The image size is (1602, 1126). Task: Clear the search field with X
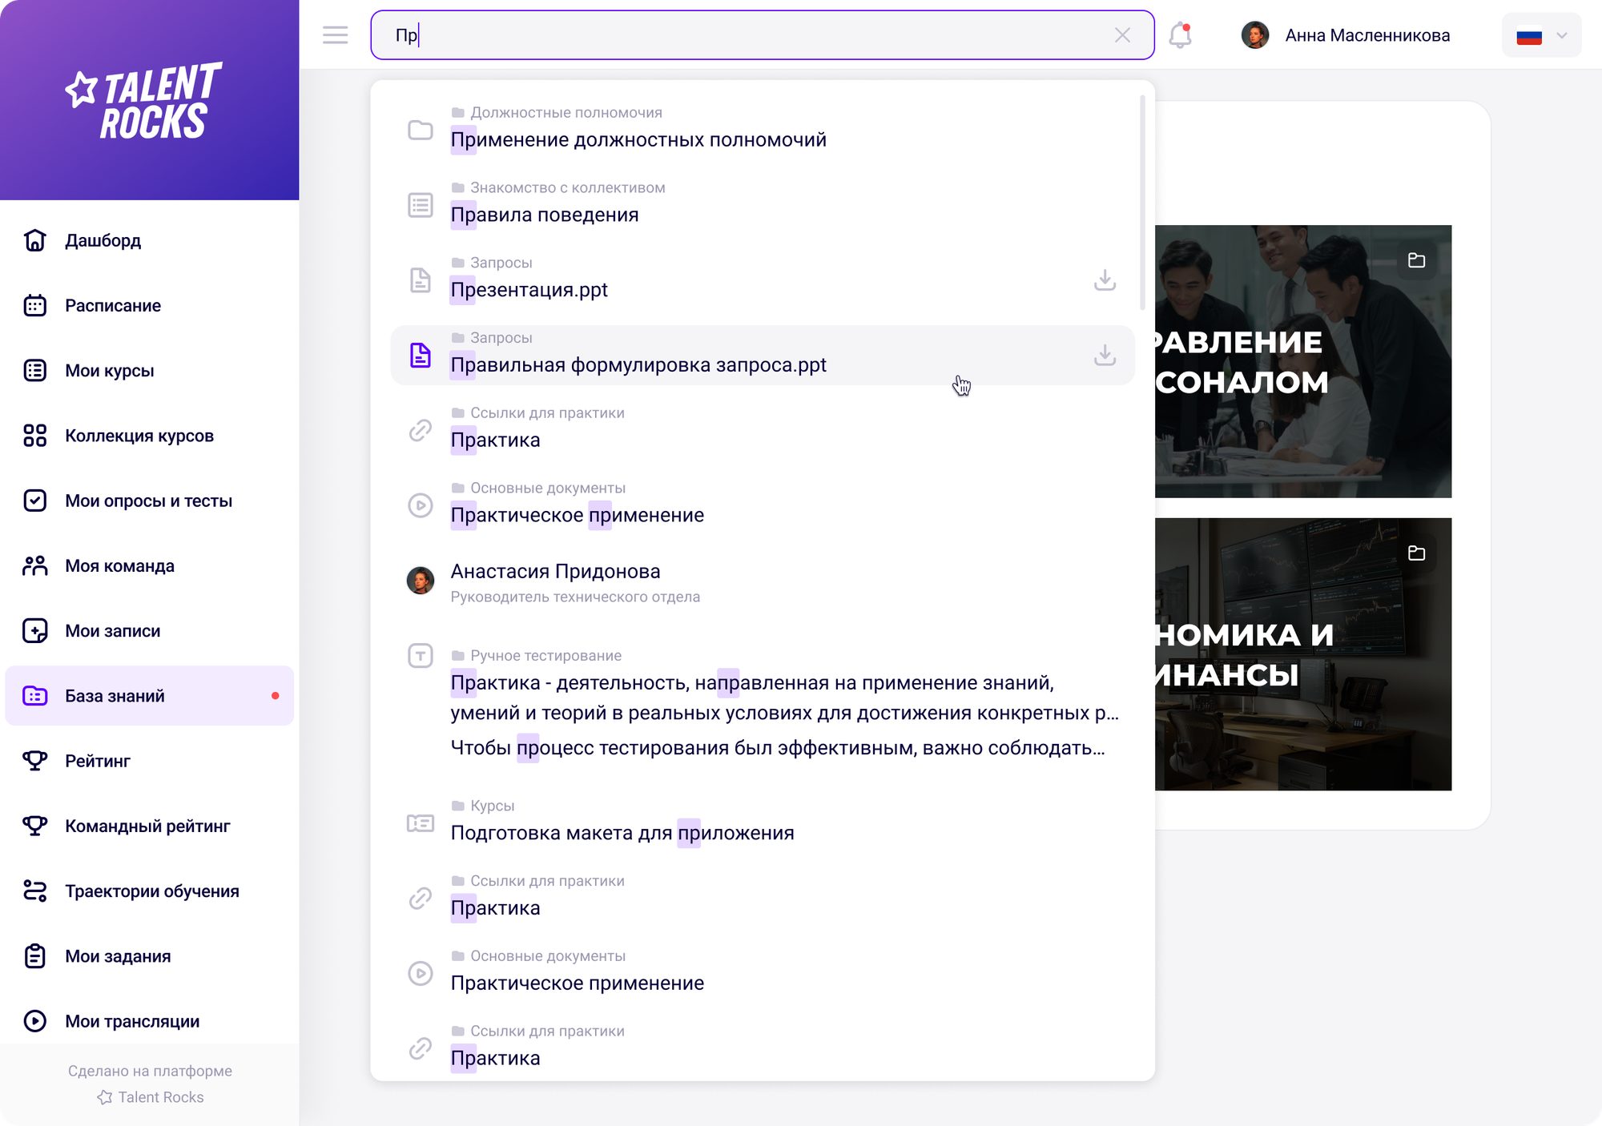pos(1122,35)
